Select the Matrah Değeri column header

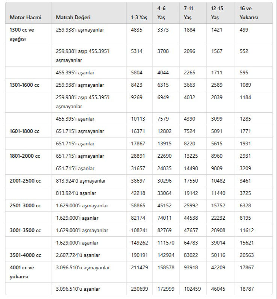[73, 18]
